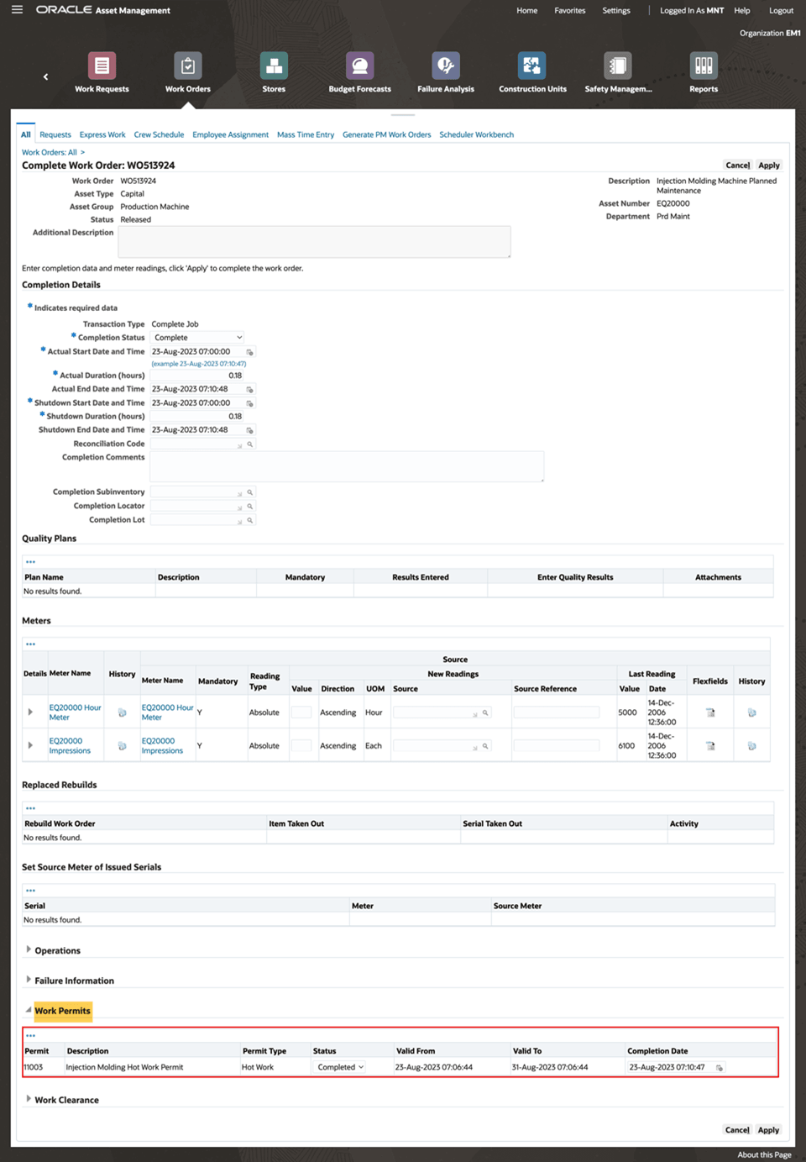
Task: Switch to the Mass Time Entry tab
Action: coord(306,134)
